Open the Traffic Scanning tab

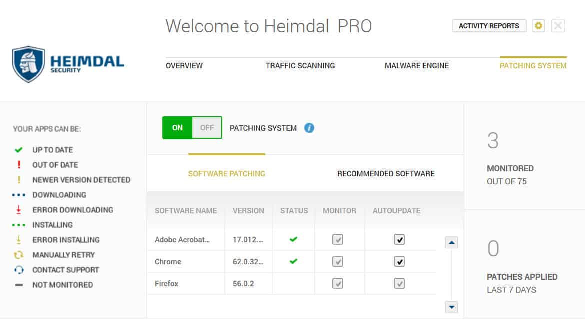(x=300, y=65)
